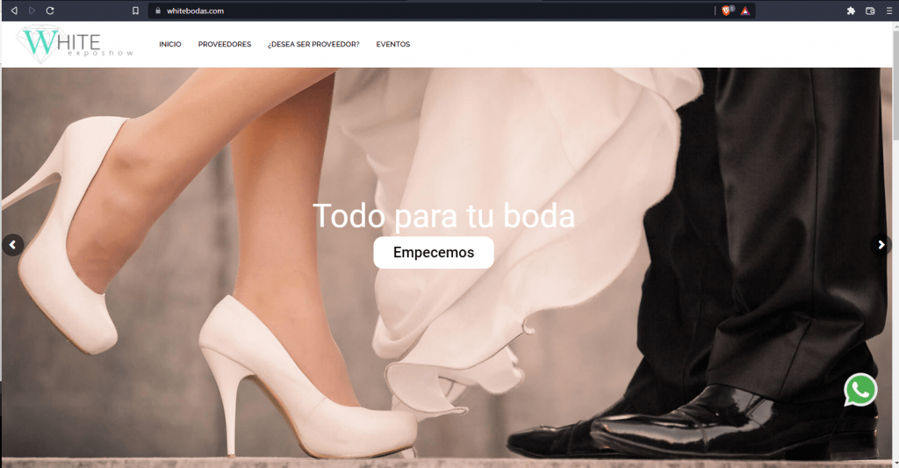The height and width of the screenshot is (468, 899).
Task: Go back with the browser back arrow
Action: 14,11
